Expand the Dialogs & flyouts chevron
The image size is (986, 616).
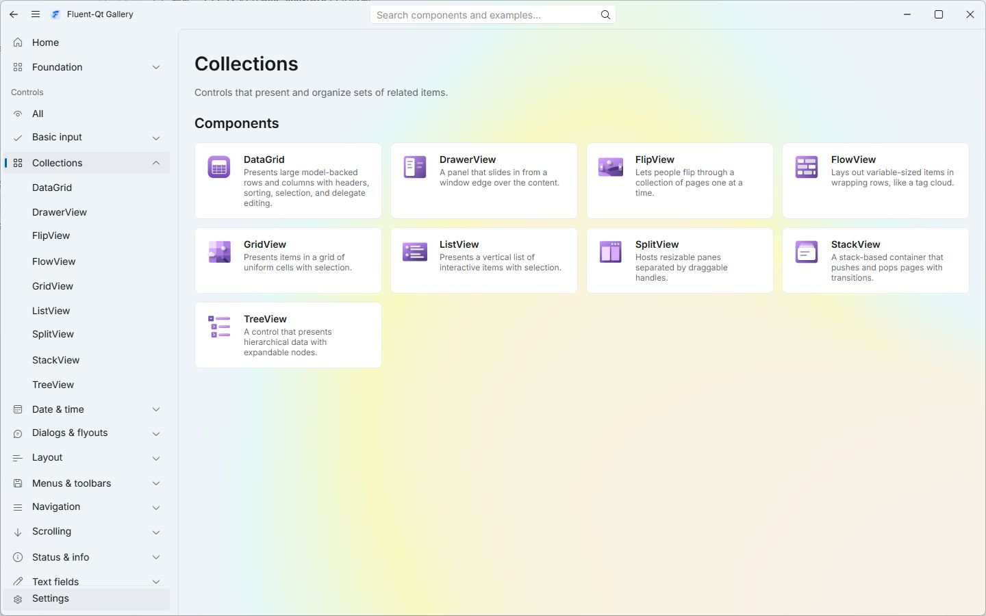156,434
